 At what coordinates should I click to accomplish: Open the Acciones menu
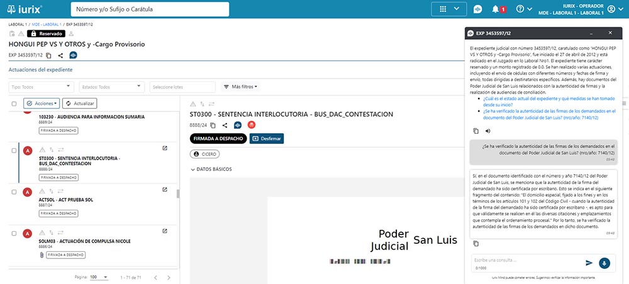(43, 103)
